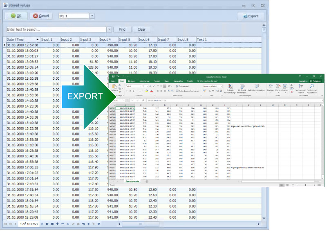This screenshot has height=231, width=327.
Task: Click the next record navigator arrow
Action: point(42,224)
